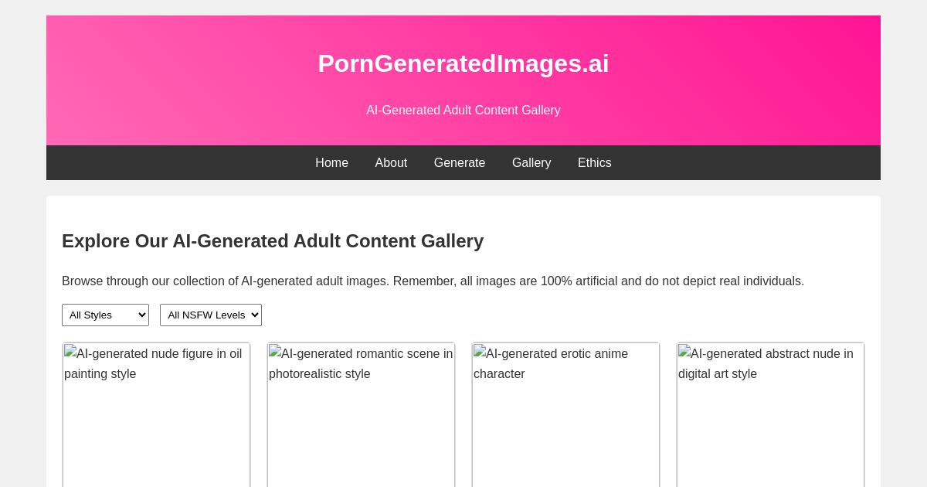Expand the All Styles dropdown
The image size is (927, 487).
pyautogui.click(x=105, y=315)
